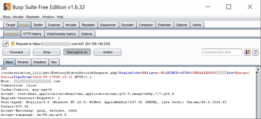261x119 pixels.
Task: Select the Proxy tab
Action: 24,25
